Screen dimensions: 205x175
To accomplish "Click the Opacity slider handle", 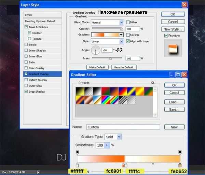I will (122, 29).
